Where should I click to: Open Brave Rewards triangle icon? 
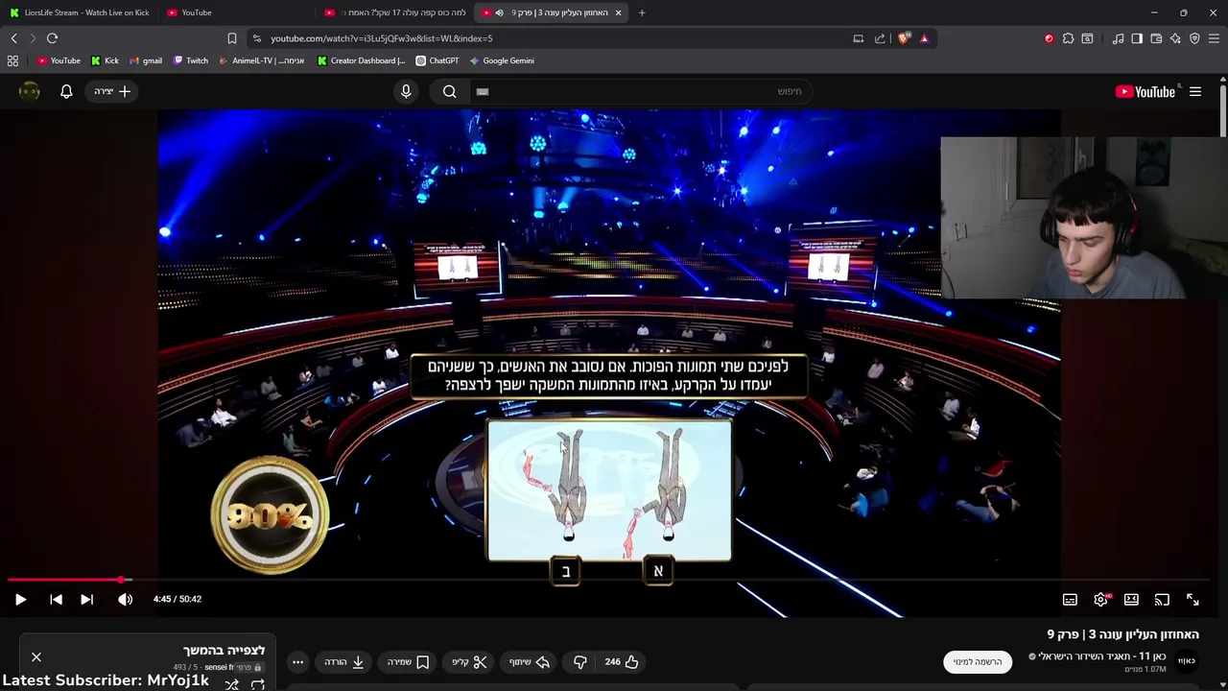pos(924,38)
